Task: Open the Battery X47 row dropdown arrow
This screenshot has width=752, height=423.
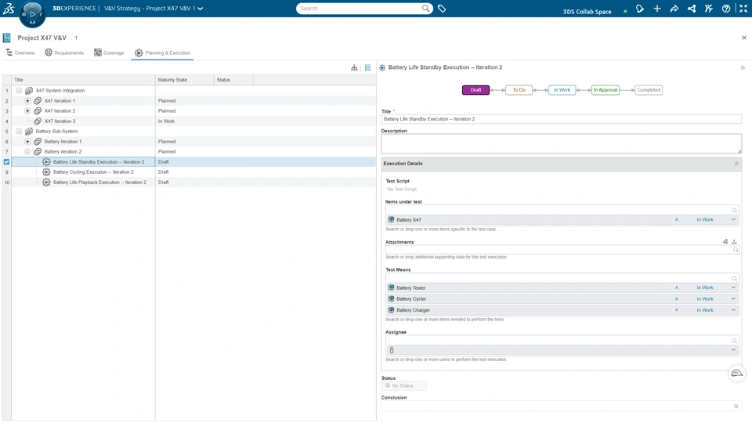Action: pyautogui.click(x=733, y=219)
